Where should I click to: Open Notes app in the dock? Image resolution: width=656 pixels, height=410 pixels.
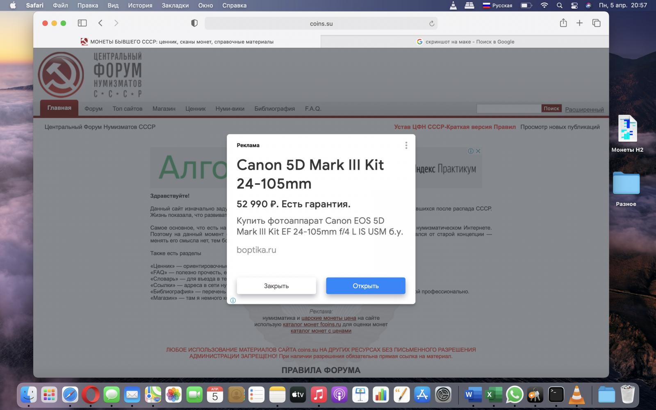277,395
